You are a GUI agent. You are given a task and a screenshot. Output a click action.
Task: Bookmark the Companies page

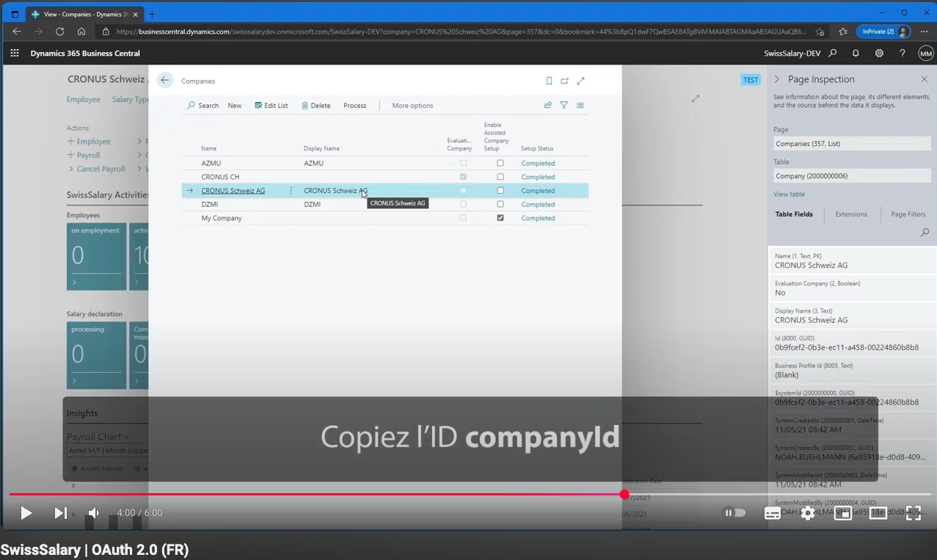point(549,81)
